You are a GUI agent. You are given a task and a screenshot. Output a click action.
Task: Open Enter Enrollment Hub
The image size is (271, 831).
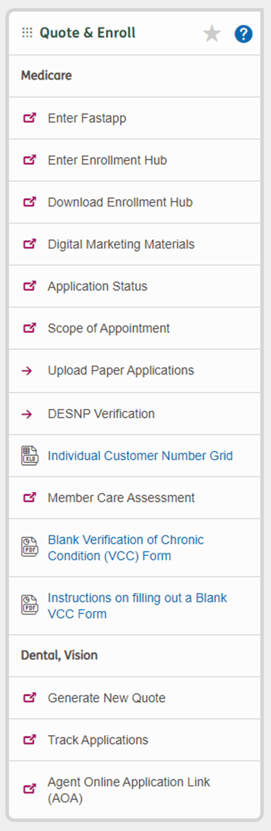click(107, 160)
